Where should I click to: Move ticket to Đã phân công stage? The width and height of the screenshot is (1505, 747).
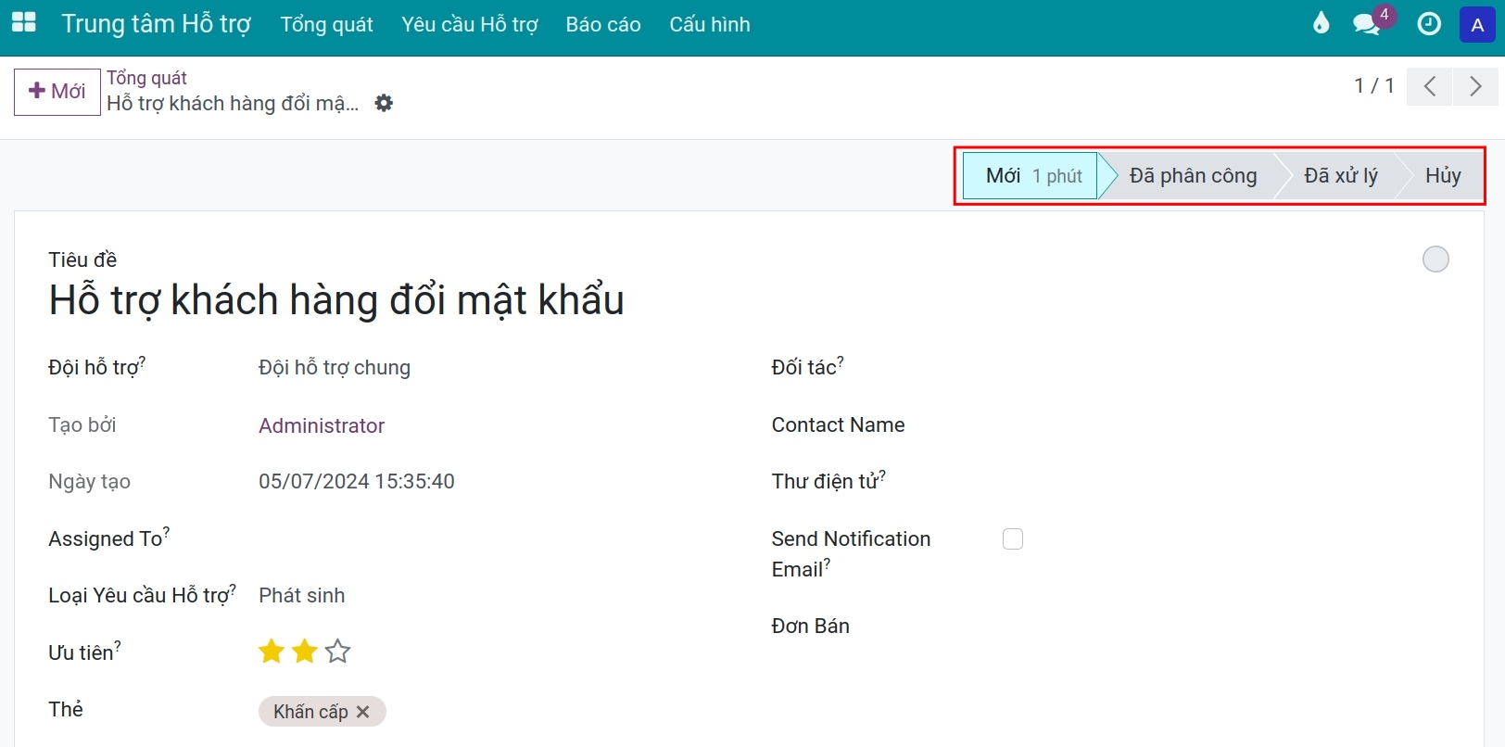point(1193,176)
